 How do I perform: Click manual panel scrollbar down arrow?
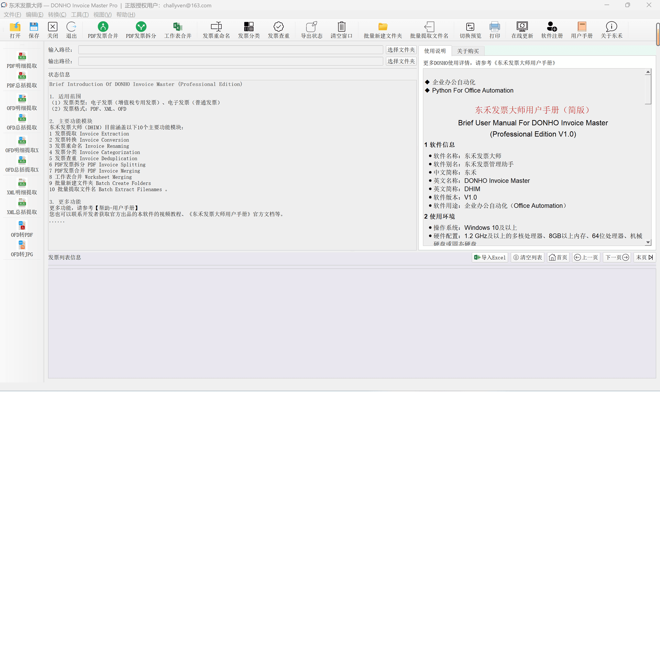point(648,242)
